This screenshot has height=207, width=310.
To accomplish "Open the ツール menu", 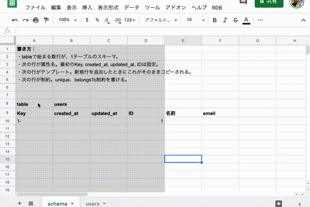I will click(152, 8).
